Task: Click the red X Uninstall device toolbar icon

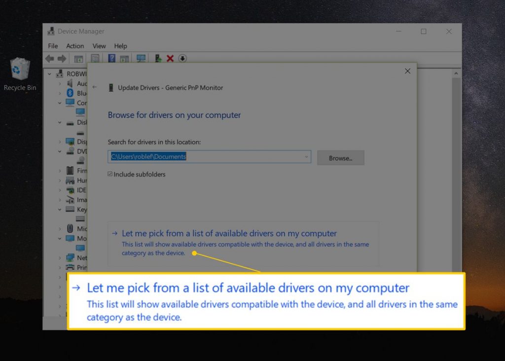Action: point(170,58)
